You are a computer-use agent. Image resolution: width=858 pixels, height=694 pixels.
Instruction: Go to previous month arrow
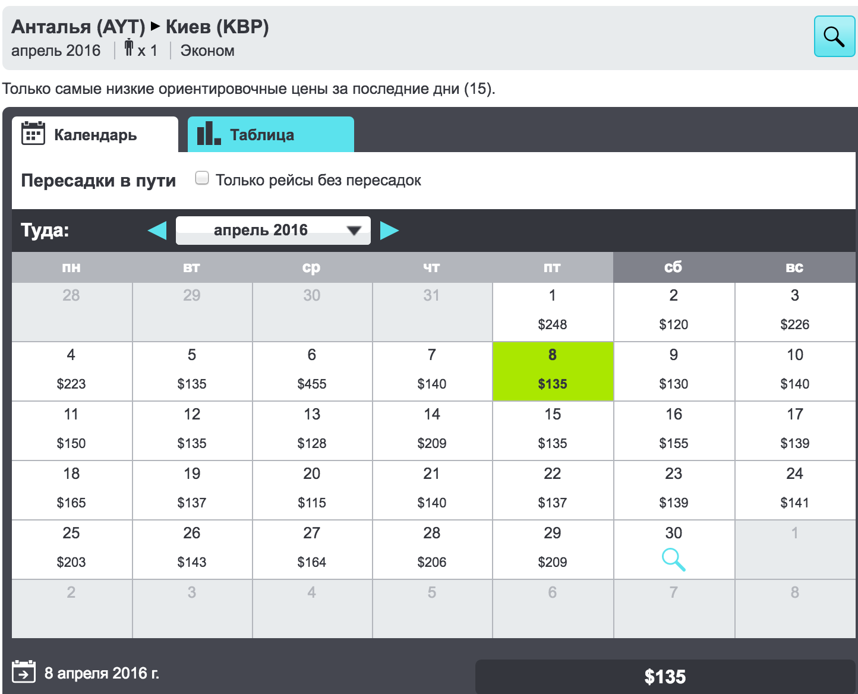(157, 231)
